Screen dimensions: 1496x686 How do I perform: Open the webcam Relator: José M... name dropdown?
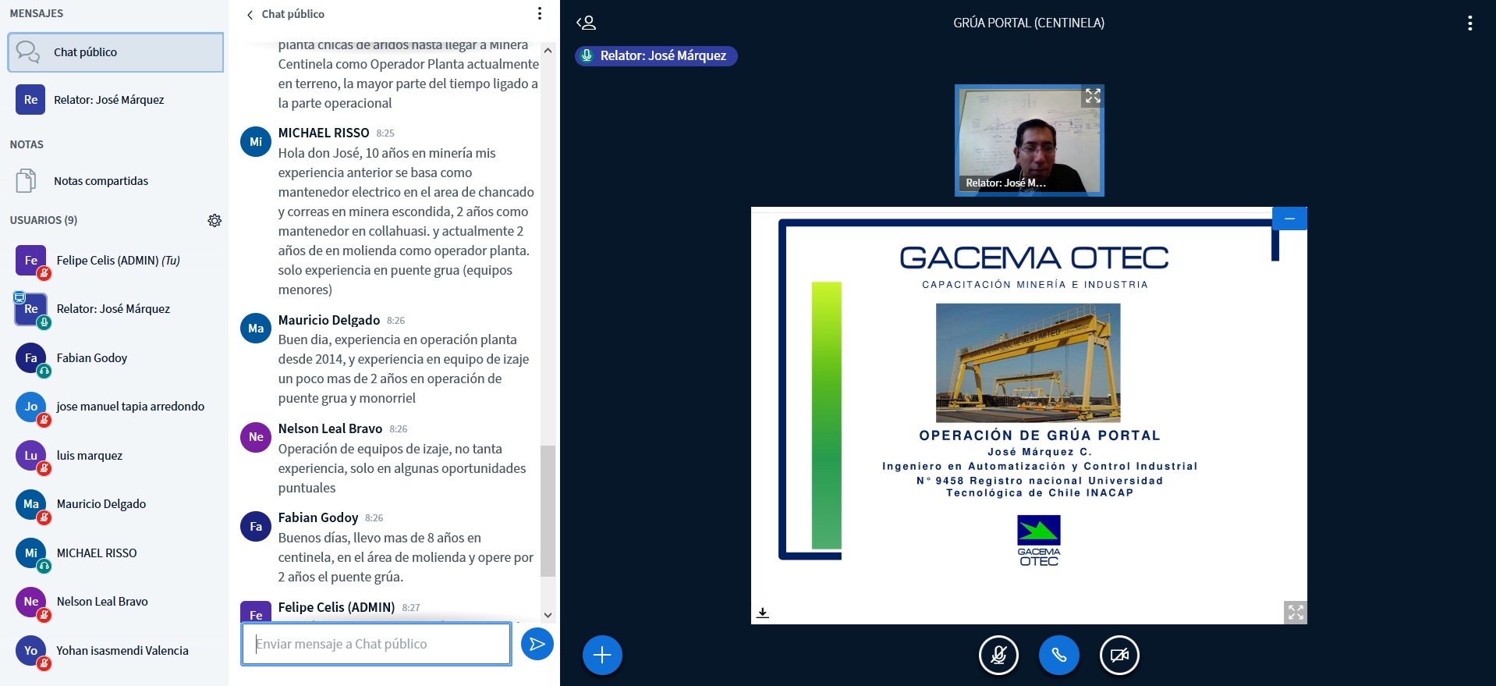(1005, 183)
